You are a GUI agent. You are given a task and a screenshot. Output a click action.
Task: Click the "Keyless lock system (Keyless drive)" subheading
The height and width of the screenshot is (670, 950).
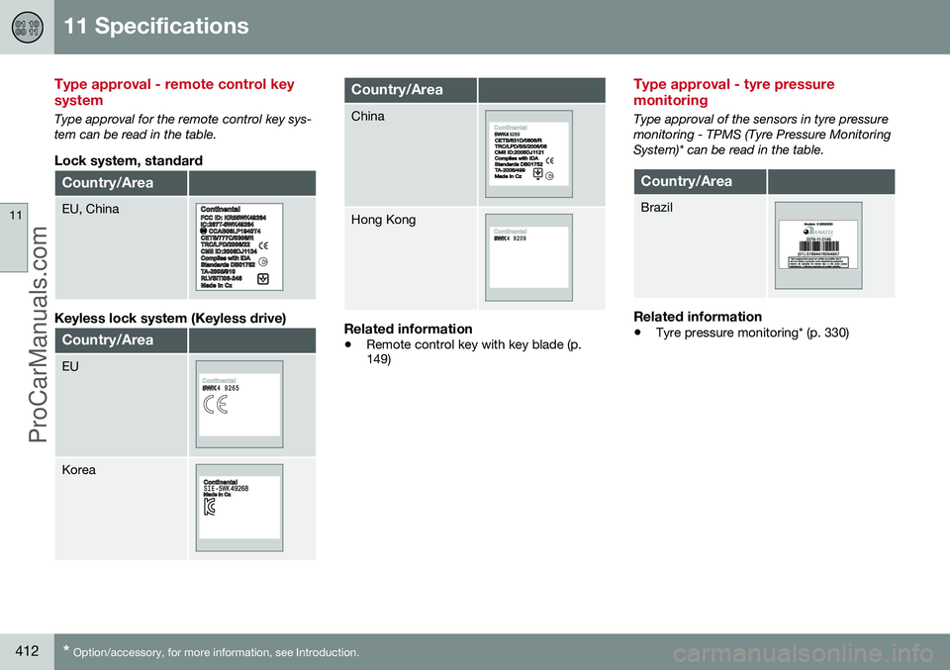(170, 318)
